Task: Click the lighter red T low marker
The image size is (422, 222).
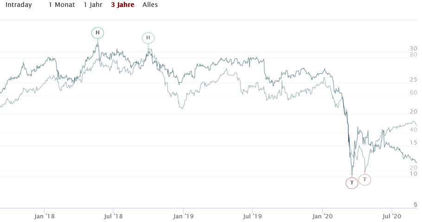Action: 365,179
